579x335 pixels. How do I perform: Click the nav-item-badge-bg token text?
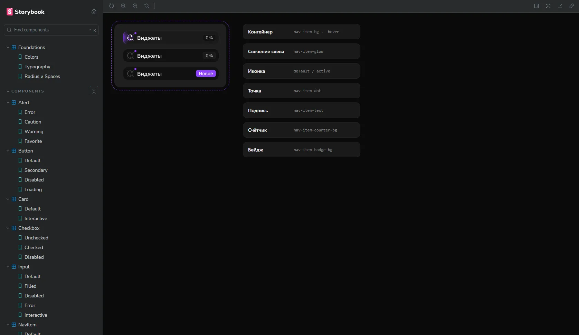(313, 150)
